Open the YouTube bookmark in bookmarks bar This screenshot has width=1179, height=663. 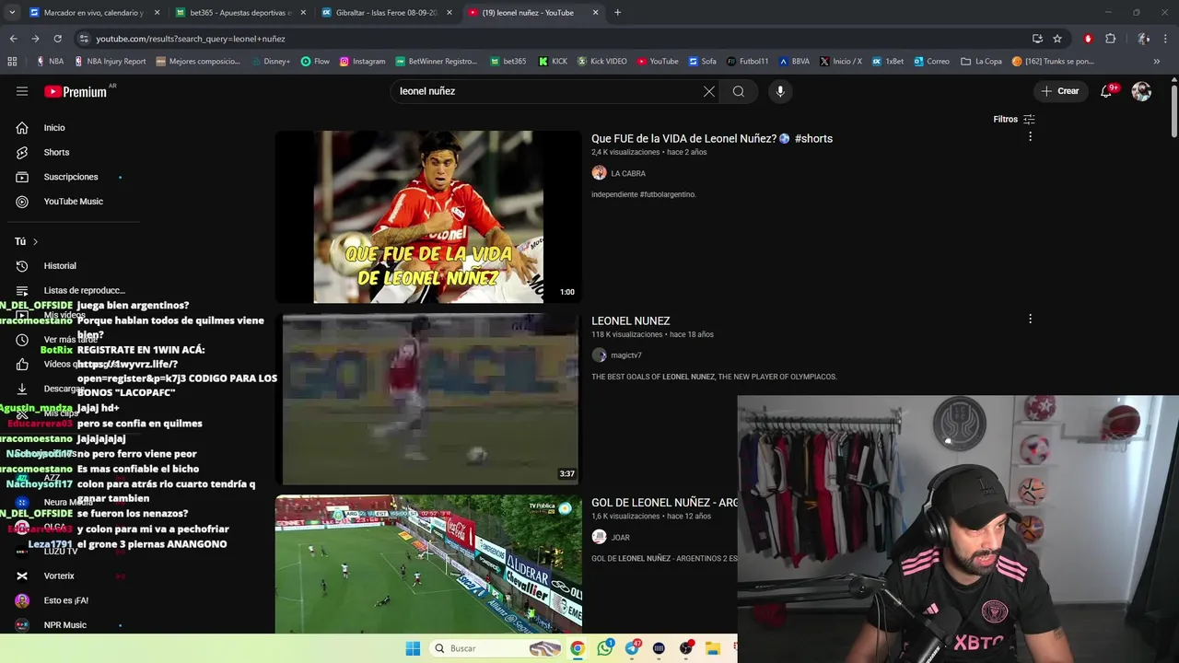click(657, 62)
